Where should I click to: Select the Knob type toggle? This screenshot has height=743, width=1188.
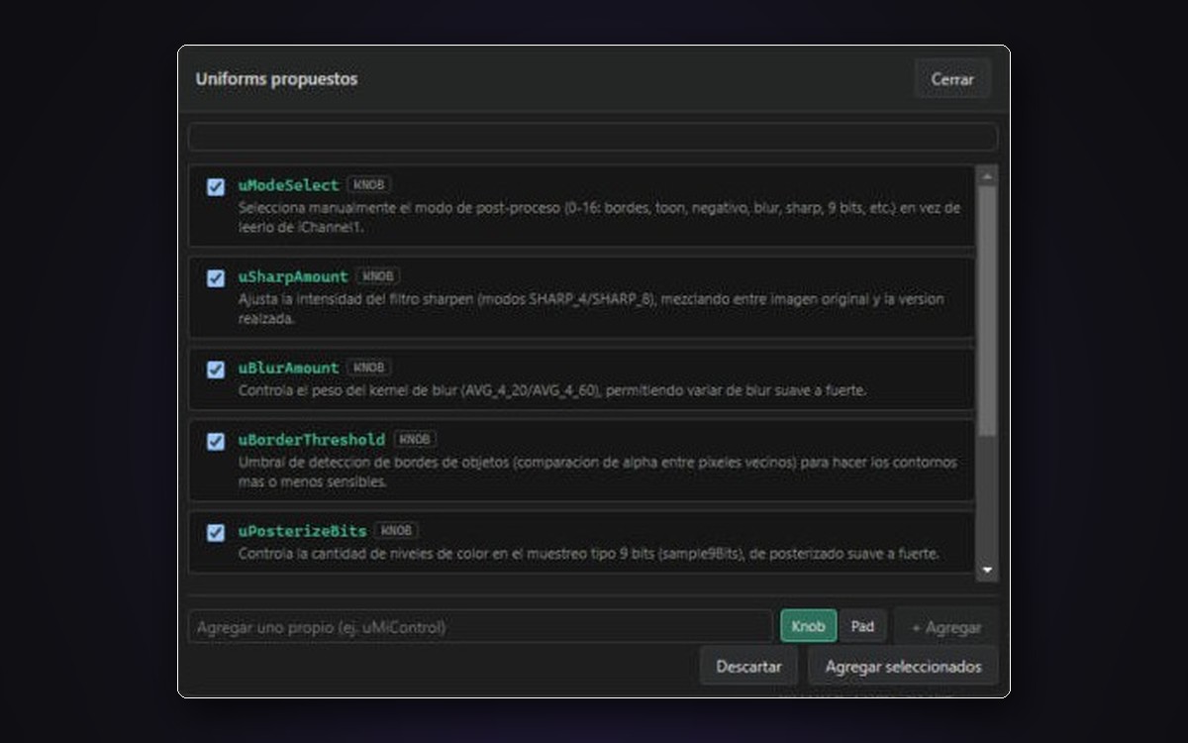click(x=808, y=626)
